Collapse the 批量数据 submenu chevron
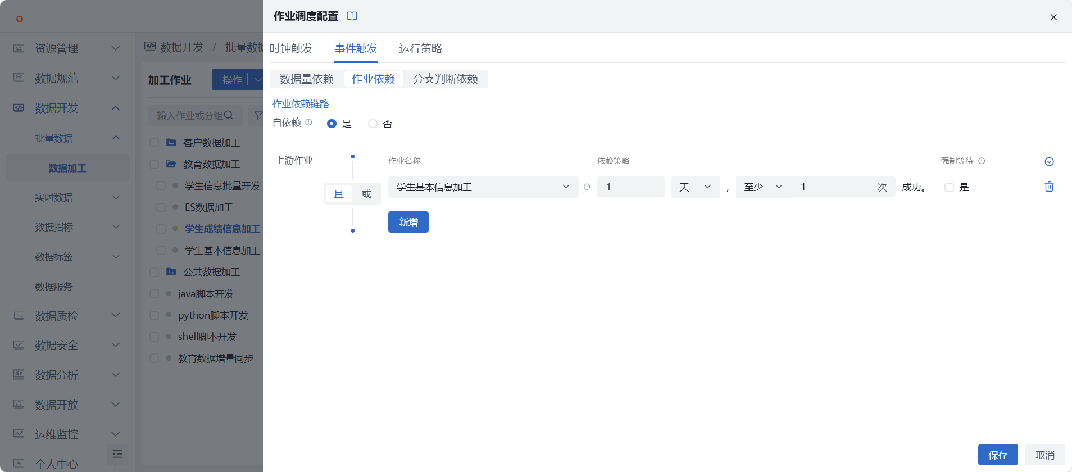1072x472 pixels. pos(116,138)
